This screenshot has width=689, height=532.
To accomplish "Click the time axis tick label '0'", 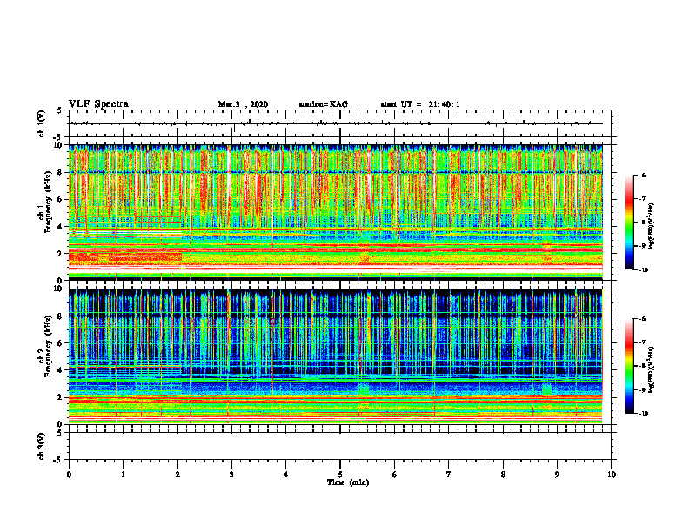I will [x=69, y=475].
